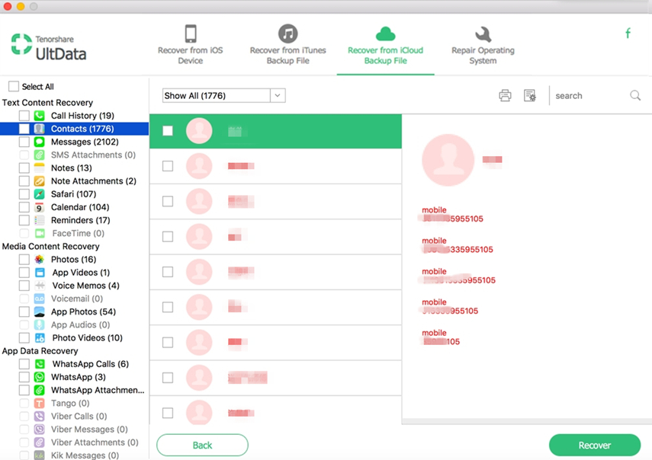Click the Text Content Recovery heading
The image size is (652, 460).
coord(47,103)
